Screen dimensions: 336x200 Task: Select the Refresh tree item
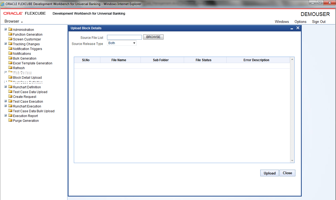click(19, 68)
